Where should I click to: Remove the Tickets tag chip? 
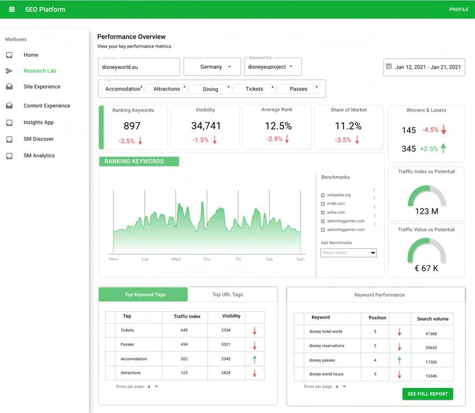(273, 87)
